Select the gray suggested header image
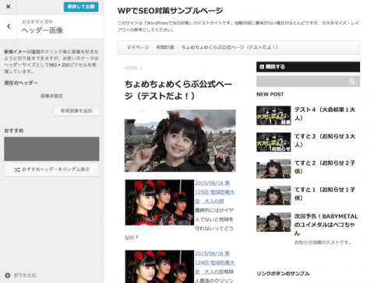This screenshot has width=374, height=283. click(51, 148)
